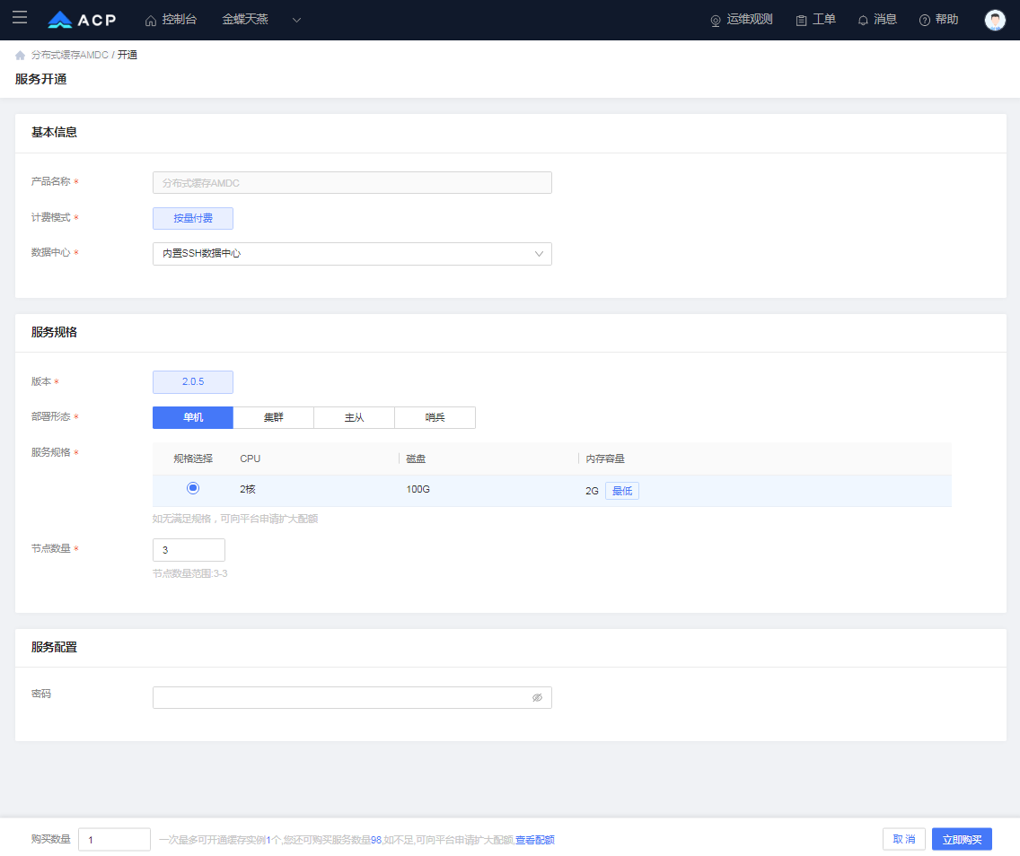Click the 产品名称 input field
Screen dimensions: 1020x856
pyautogui.click(x=352, y=183)
